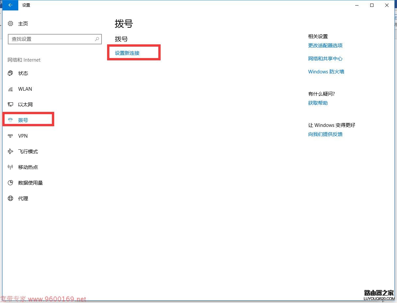The image size is (397, 303).
Task: Select the 飞行模式 airplane icon
Action: [x=10, y=151]
